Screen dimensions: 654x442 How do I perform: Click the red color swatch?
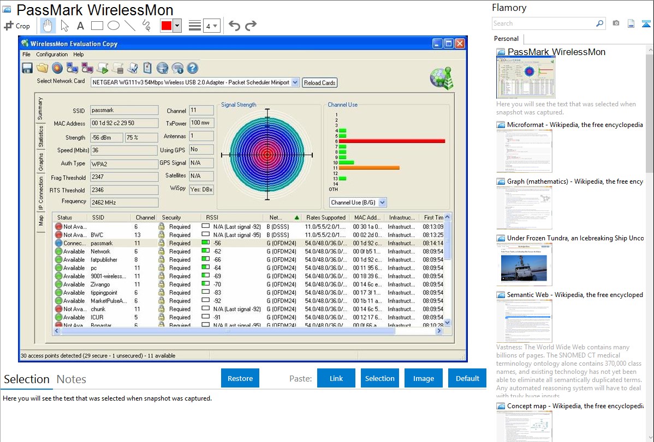click(x=167, y=26)
